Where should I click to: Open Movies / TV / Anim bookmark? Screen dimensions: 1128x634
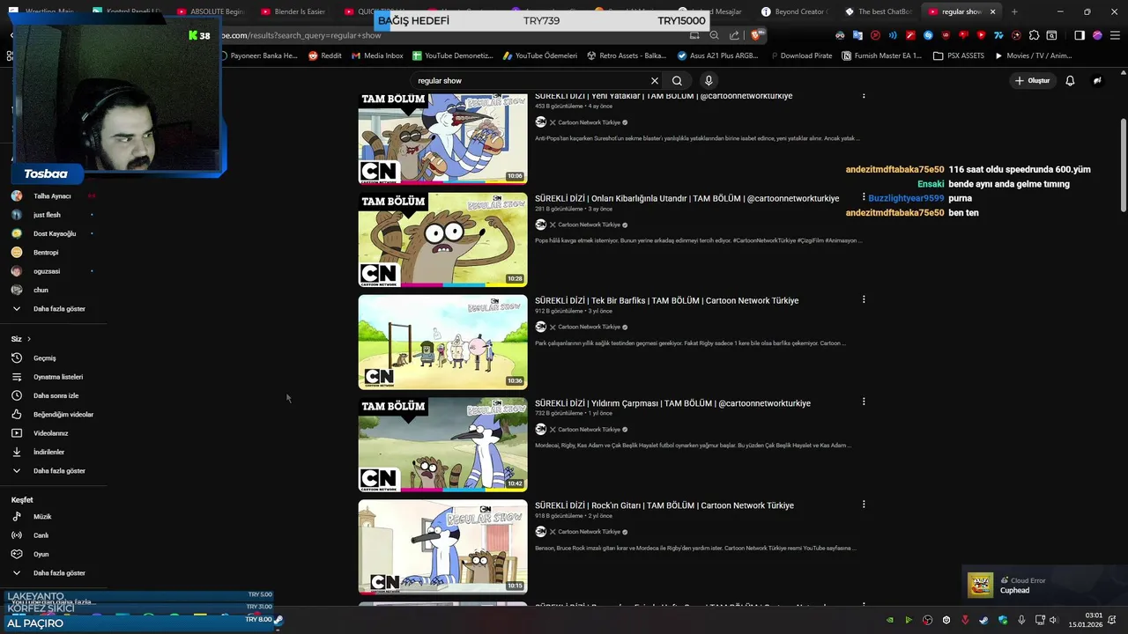click(x=1033, y=55)
